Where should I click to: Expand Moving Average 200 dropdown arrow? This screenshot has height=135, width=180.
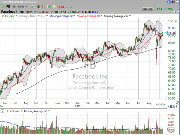pyautogui.click(x=130, y=16)
